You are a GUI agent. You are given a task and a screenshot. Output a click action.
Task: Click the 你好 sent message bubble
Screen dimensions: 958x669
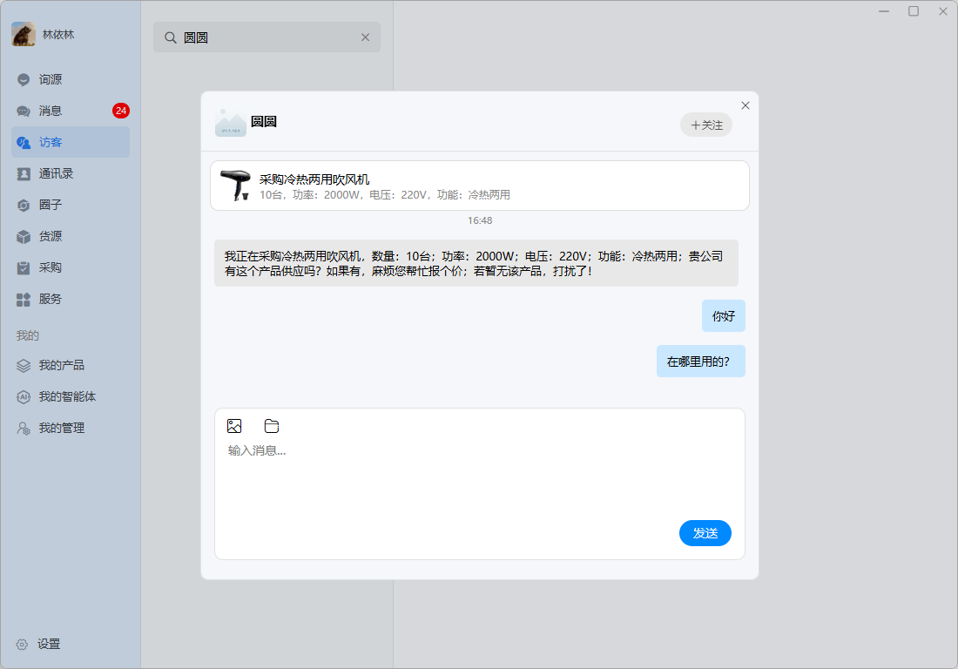pos(724,316)
